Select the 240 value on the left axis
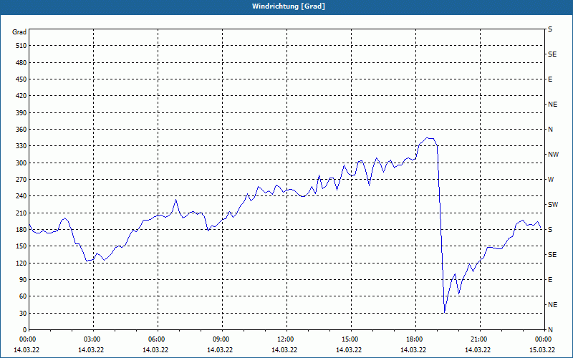The width and height of the screenshot is (573, 358). click(21, 196)
